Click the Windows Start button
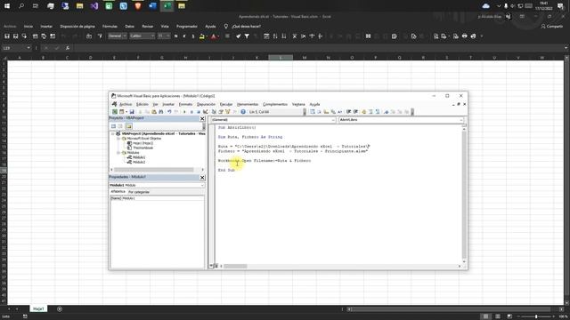 [7, 6]
